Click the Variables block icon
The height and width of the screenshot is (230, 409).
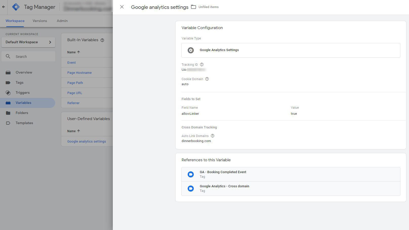(x=8, y=103)
